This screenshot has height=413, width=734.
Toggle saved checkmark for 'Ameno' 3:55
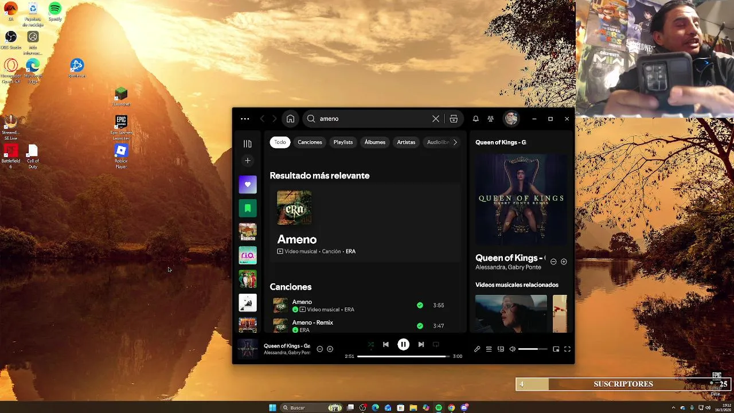tap(420, 305)
